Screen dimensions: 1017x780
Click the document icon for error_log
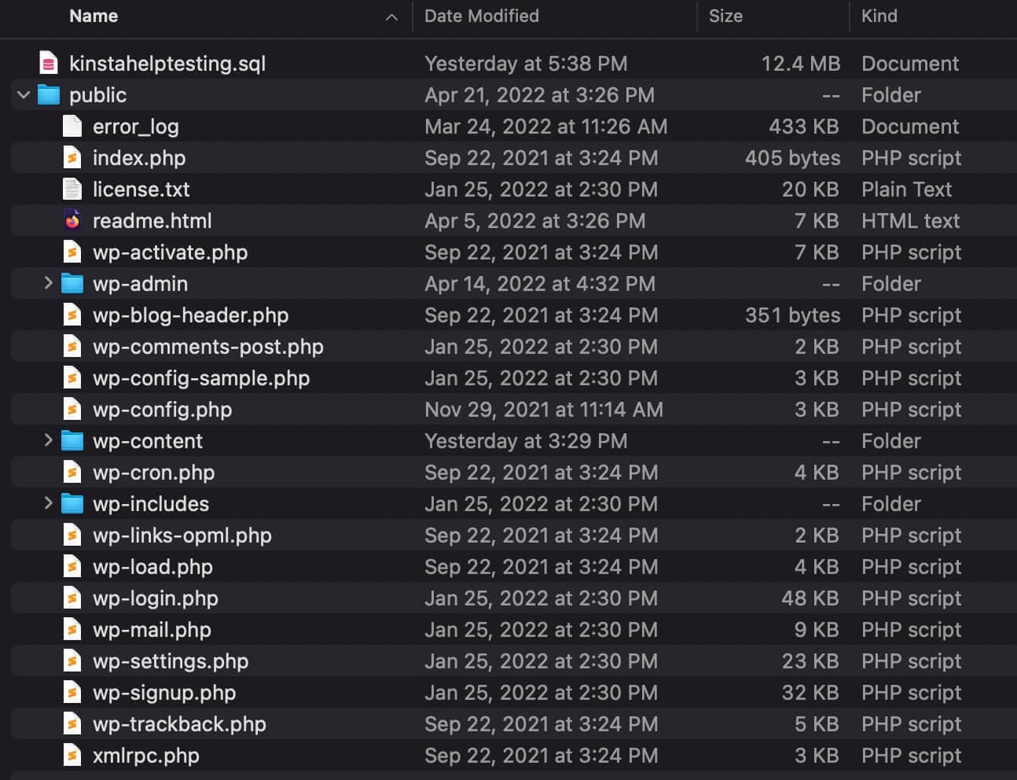[x=72, y=126]
